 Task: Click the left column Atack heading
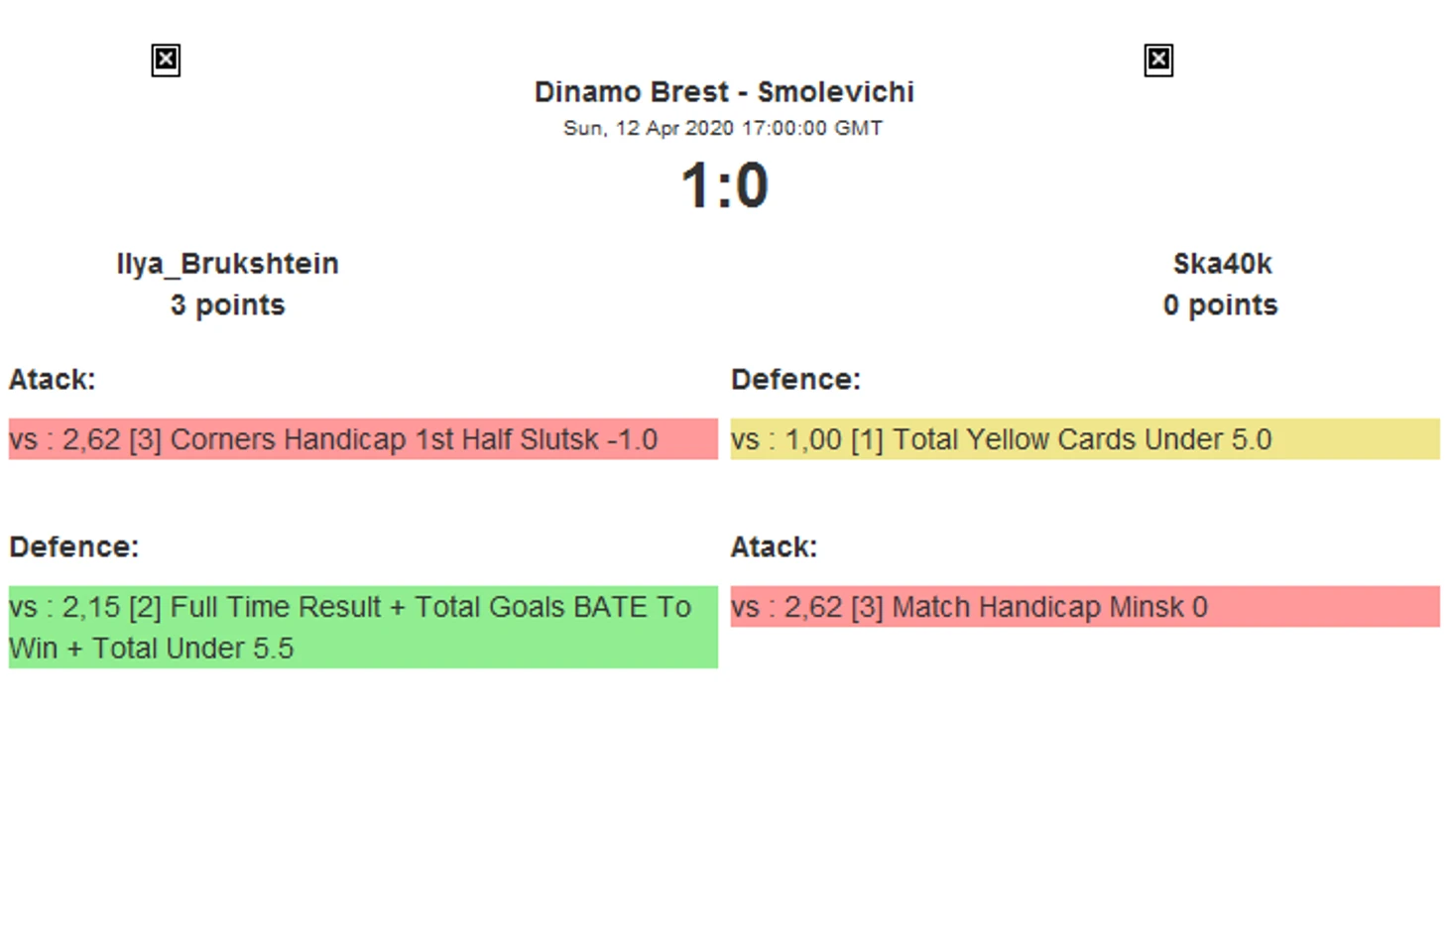(53, 380)
